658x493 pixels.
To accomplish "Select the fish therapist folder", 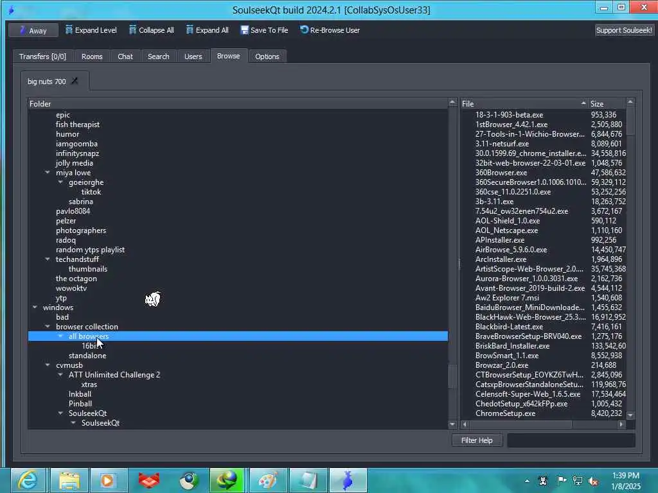I will pyautogui.click(x=78, y=125).
